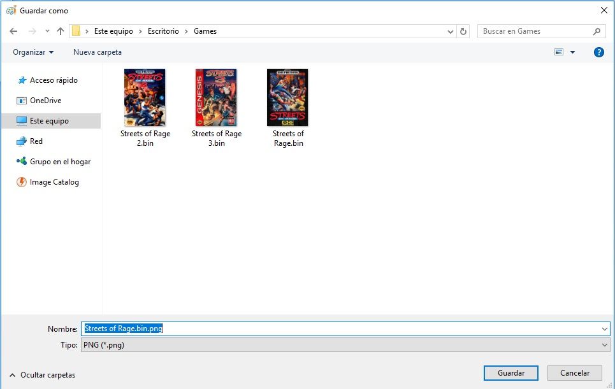Open the Tipo PNG format dropdown
This screenshot has width=615, height=389.
(x=344, y=344)
